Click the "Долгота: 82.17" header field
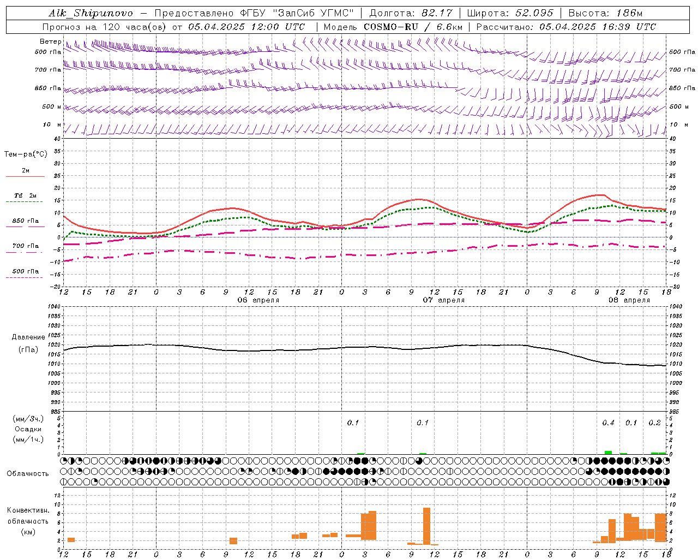The image size is (698, 559). tap(411, 13)
